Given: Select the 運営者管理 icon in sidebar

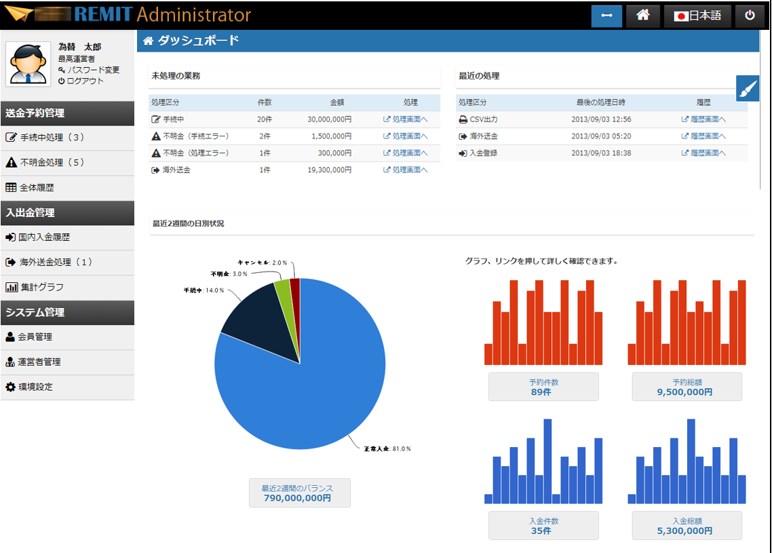Looking at the screenshot, I should 11,362.
